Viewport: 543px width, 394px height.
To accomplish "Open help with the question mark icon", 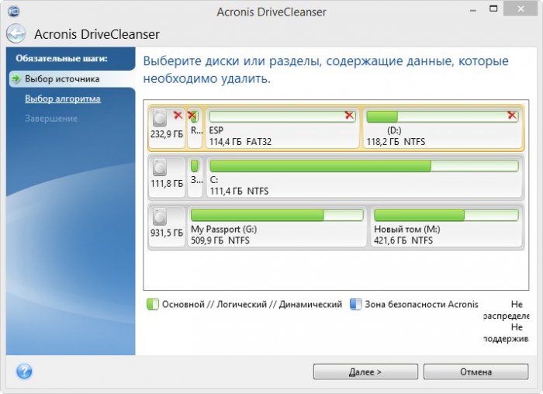I will pos(24,372).
